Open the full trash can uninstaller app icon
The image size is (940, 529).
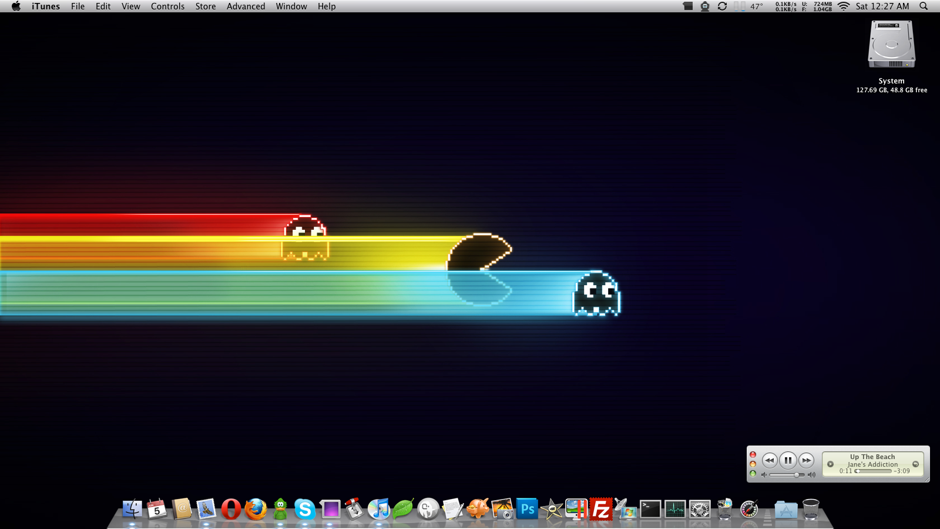(724, 509)
